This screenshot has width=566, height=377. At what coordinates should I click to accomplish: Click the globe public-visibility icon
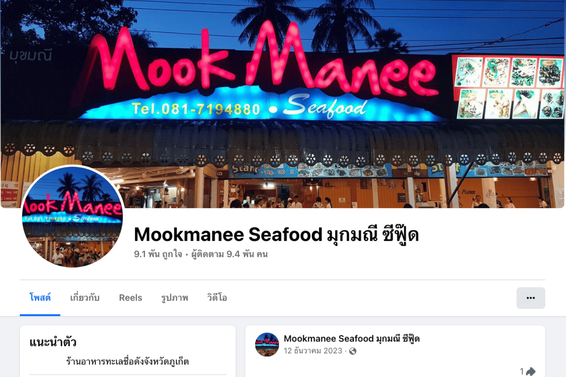pyautogui.click(x=353, y=351)
